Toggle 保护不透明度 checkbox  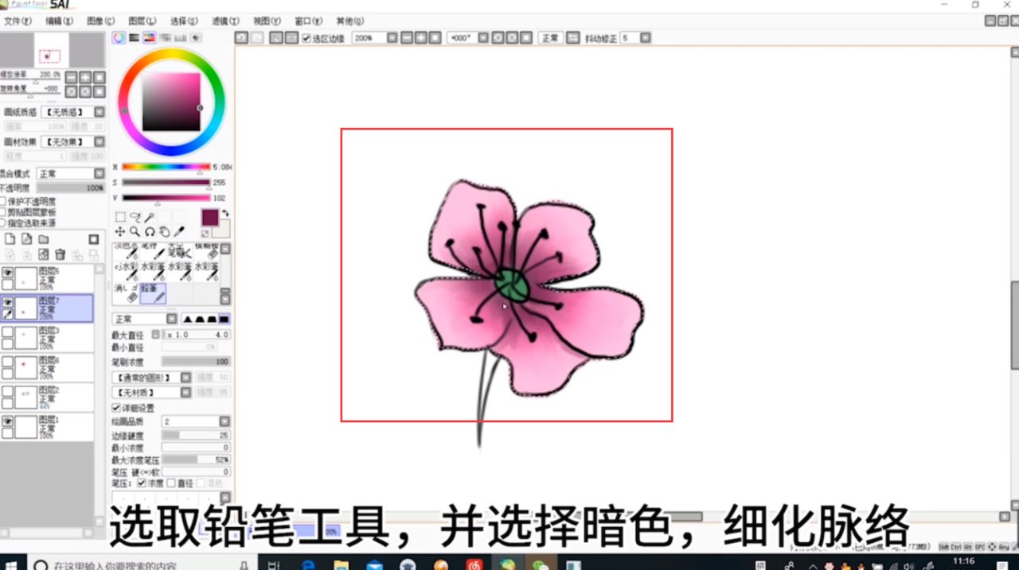click(2, 202)
